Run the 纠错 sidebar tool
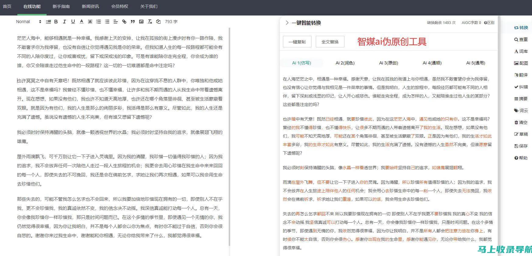 [x=521, y=87]
